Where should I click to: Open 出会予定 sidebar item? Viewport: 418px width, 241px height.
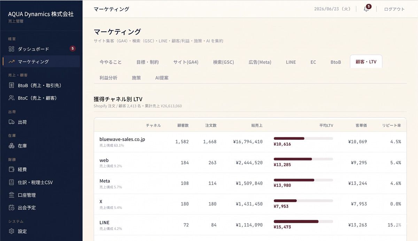[x=41, y=208]
